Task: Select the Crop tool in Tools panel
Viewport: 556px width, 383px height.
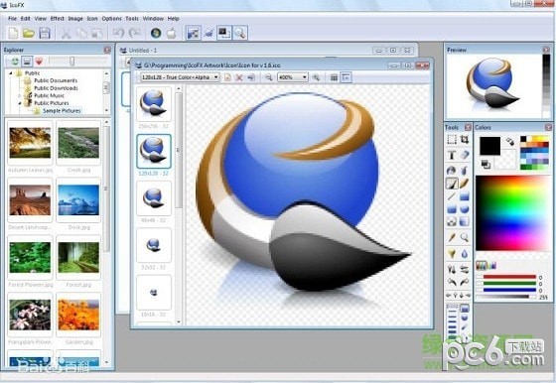Action: click(465, 139)
